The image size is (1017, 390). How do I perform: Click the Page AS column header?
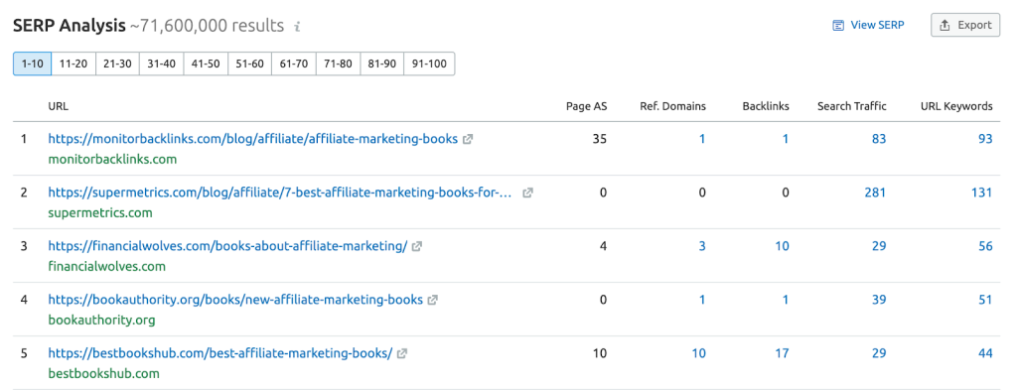click(x=586, y=106)
